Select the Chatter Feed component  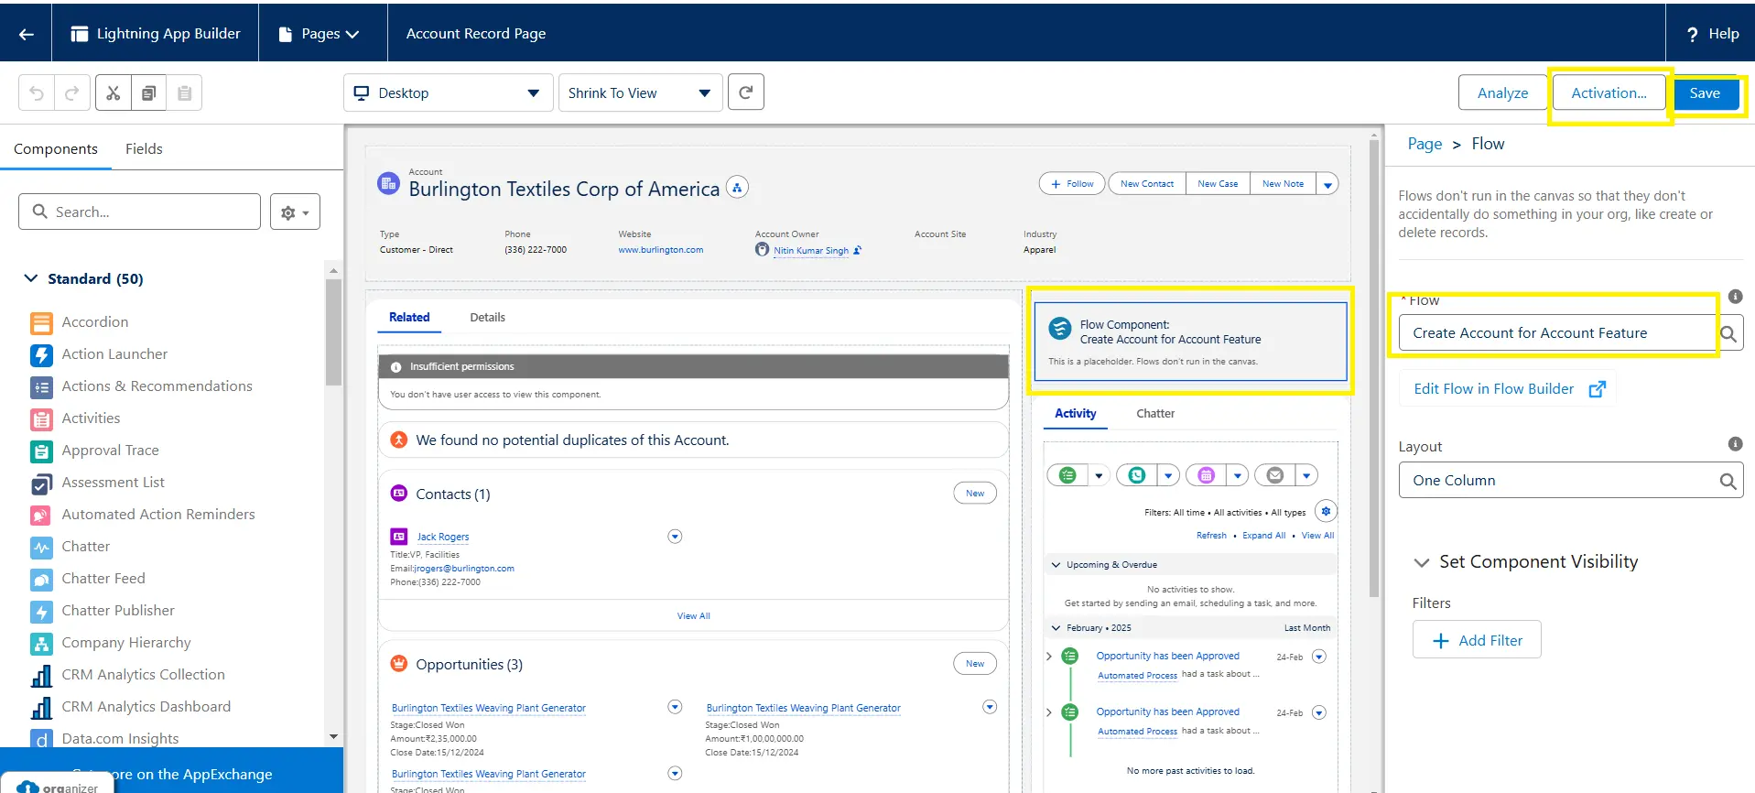pyautogui.click(x=103, y=579)
